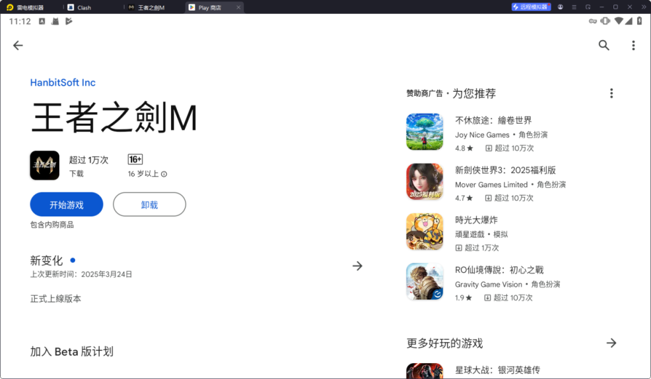
Task: Open the Play Store search
Action: click(x=604, y=45)
